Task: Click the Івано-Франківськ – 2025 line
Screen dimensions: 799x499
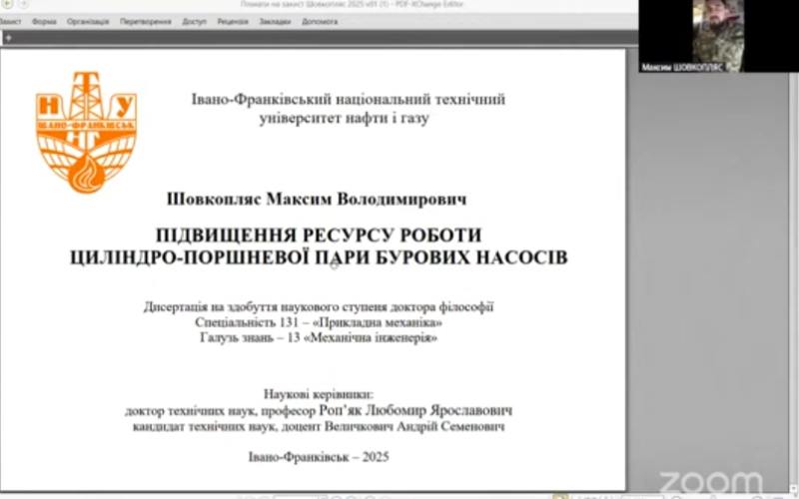Action: pos(319,457)
